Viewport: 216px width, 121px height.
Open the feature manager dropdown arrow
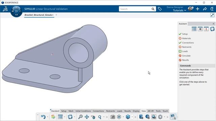pos(64,117)
